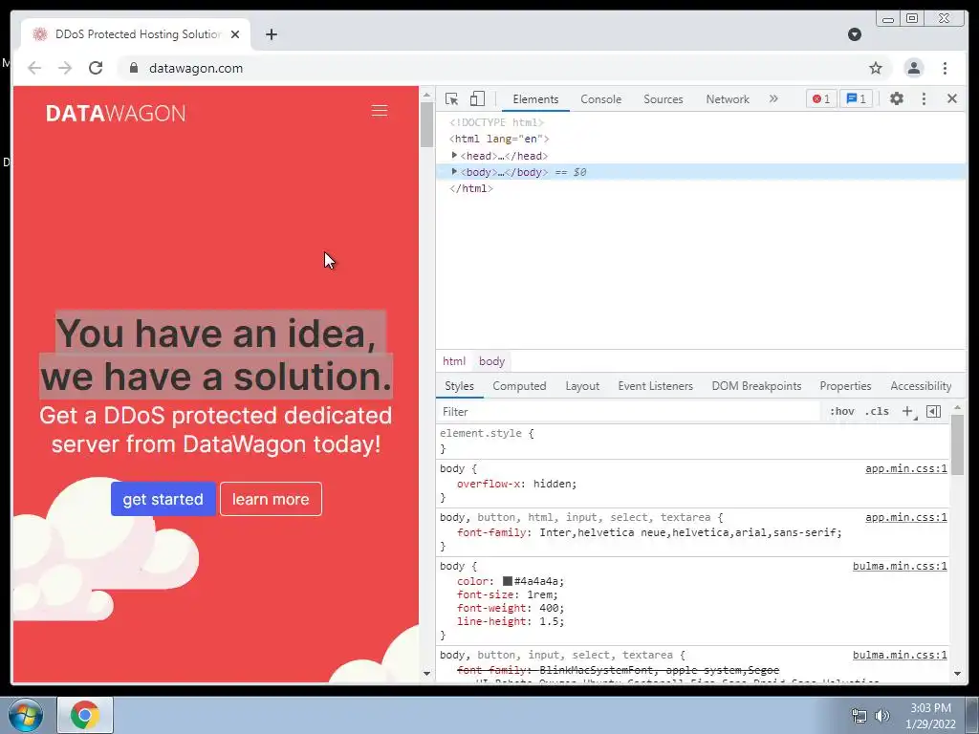Expand the body element node
Screen dimensions: 979x734
(x=454, y=171)
